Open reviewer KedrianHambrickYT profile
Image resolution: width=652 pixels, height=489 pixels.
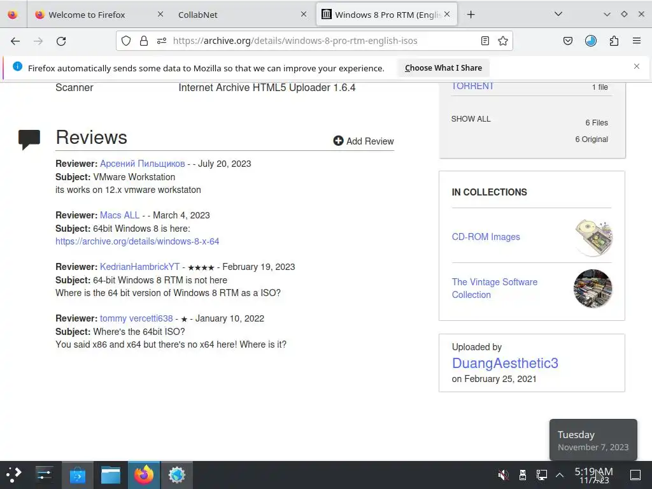pyautogui.click(x=139, y=267)
